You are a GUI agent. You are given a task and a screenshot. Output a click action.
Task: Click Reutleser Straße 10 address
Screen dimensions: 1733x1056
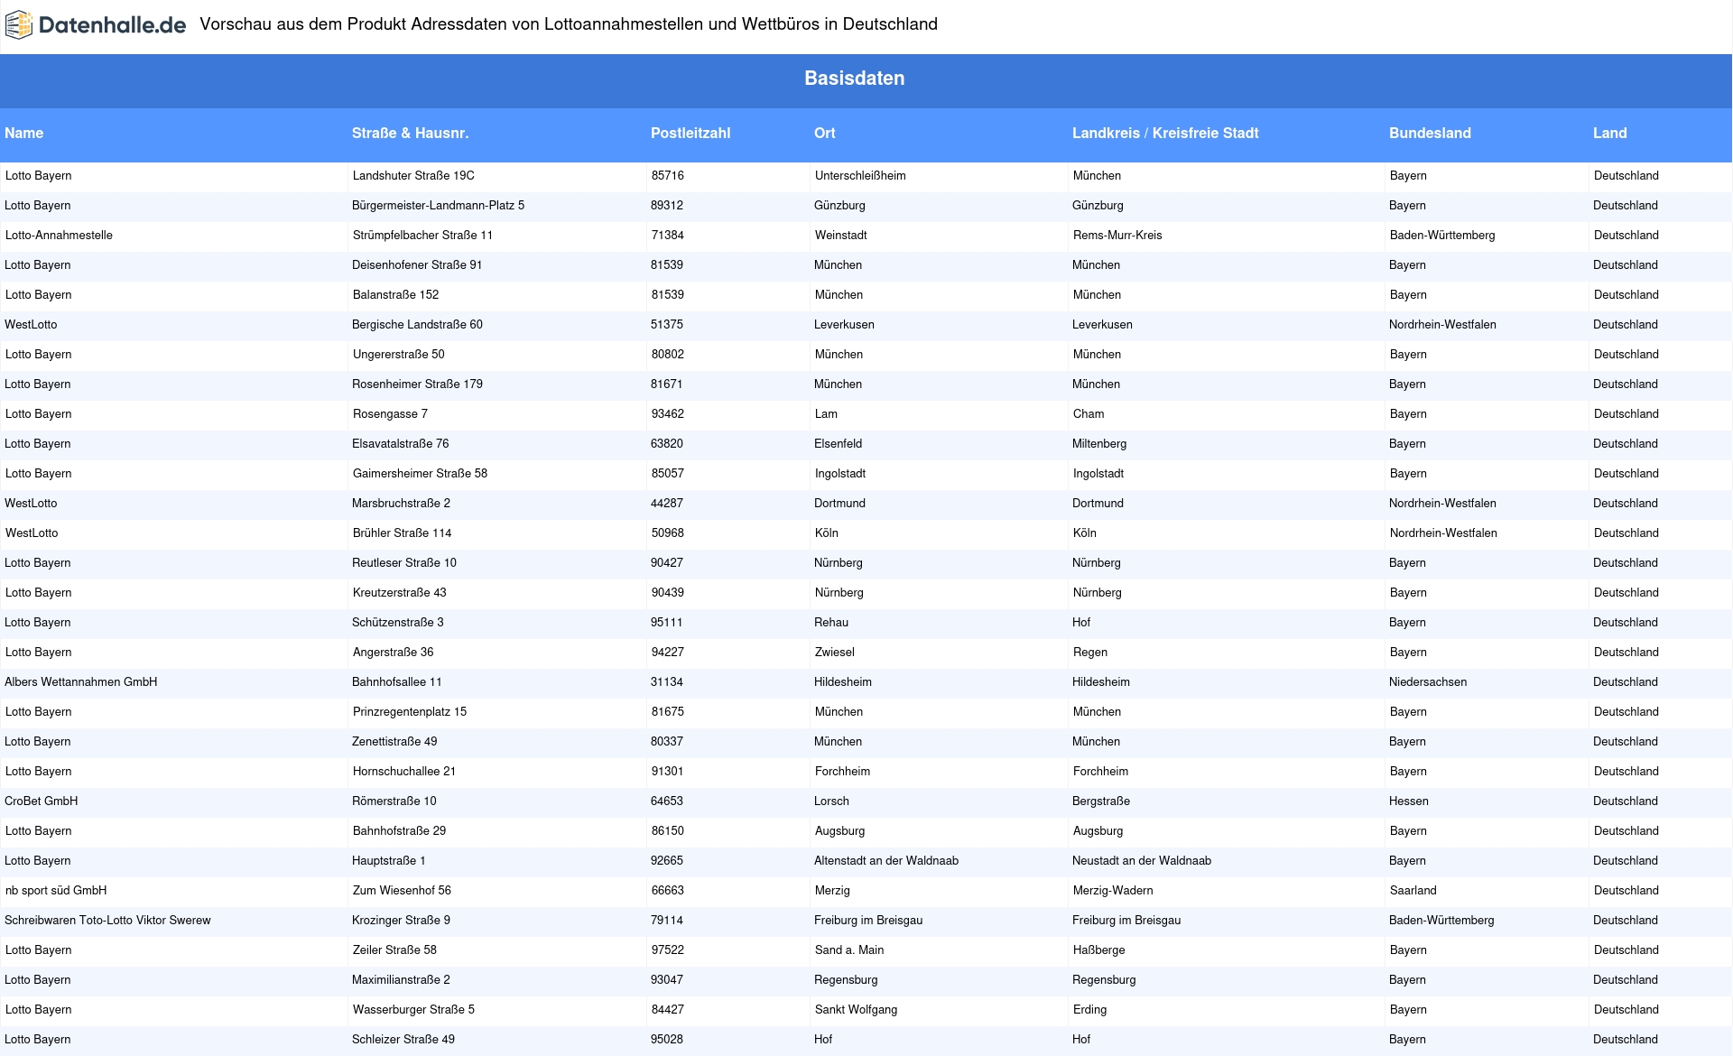click(x=404, y=563)
